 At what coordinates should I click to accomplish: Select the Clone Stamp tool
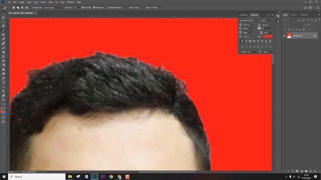coord(4,52)
